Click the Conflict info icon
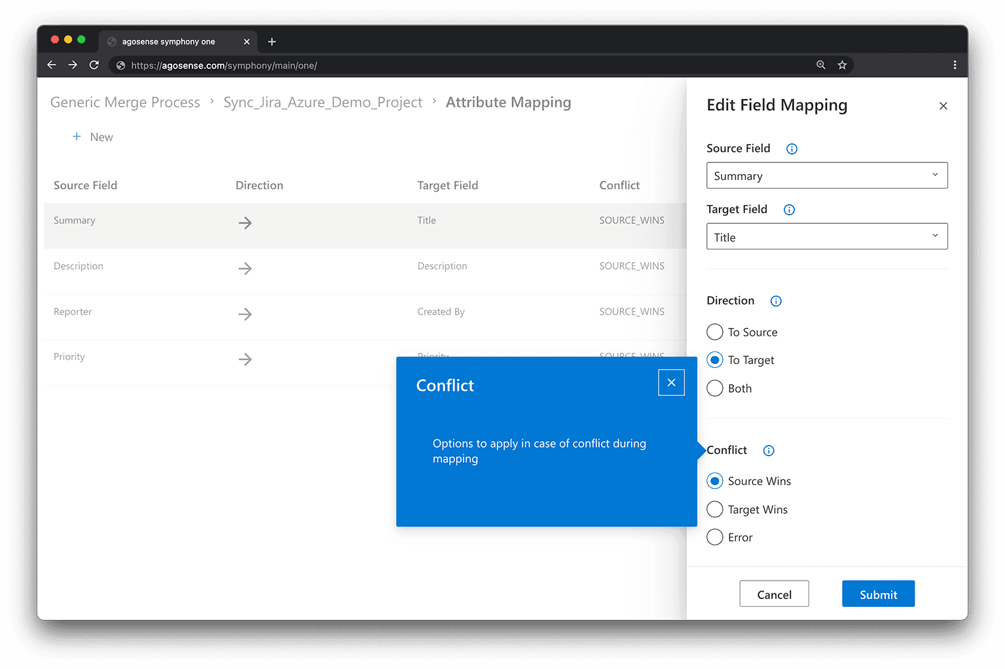Image resolution: width=1005 pixels, height=669 pixels. 769,450
